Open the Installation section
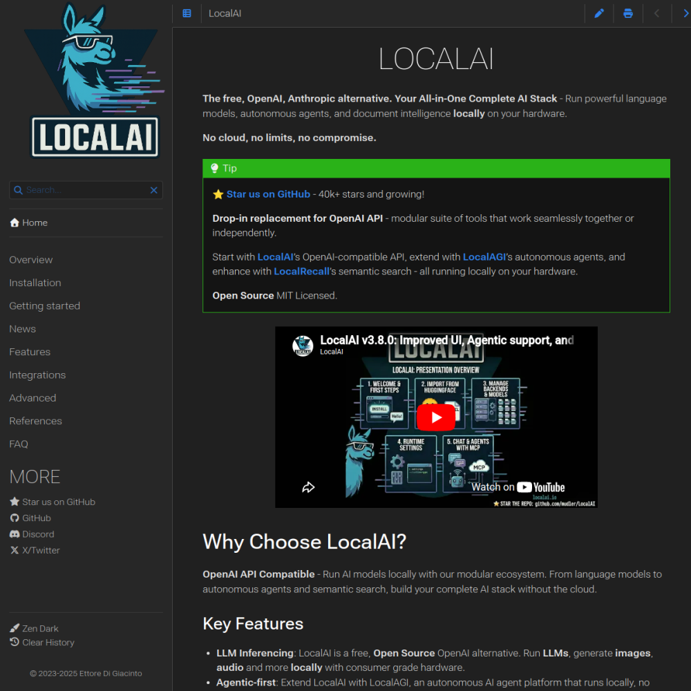 [x=35, y=283]
